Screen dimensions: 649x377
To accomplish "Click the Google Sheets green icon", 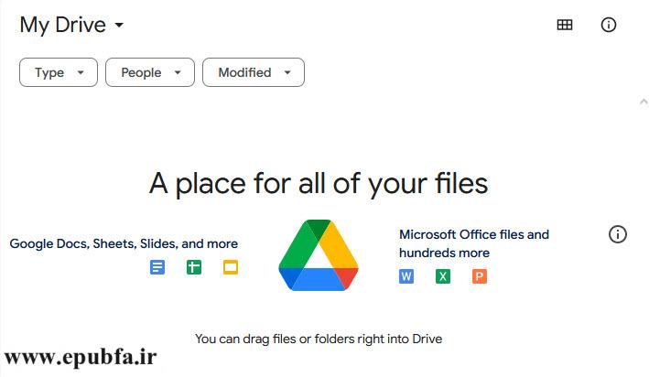I will click(x=194, y=267).
